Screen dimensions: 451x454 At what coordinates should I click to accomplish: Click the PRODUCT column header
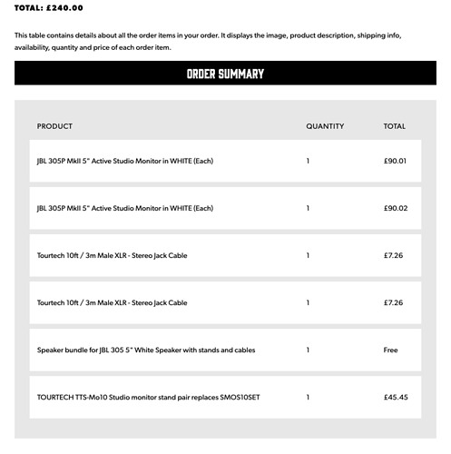[54, 126]
